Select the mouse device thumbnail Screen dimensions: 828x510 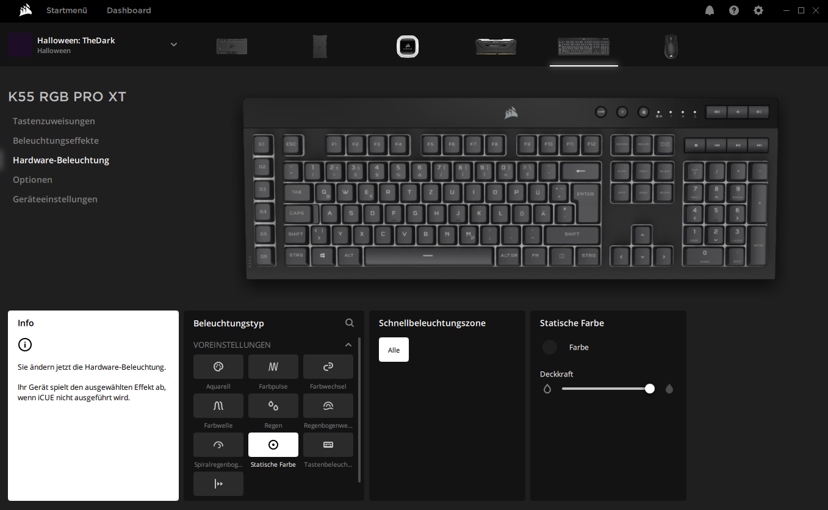(671, 46)
